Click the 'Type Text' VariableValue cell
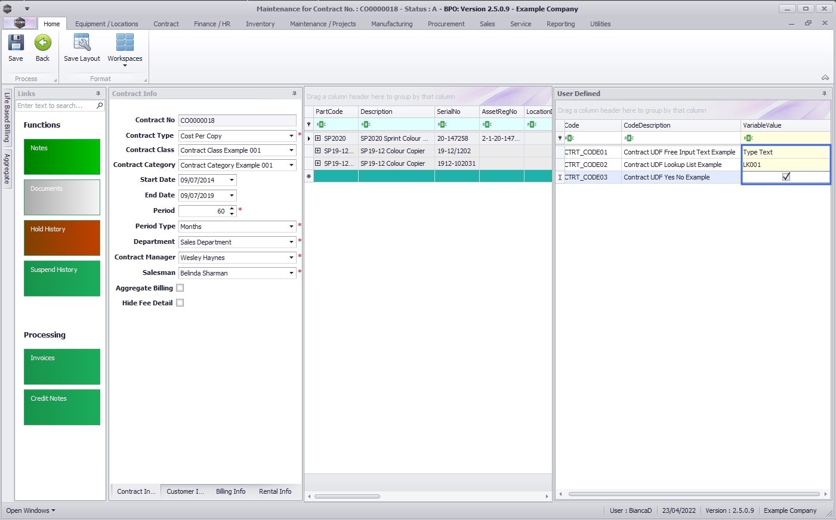This screenshot has height=520, width=836. 786,152
